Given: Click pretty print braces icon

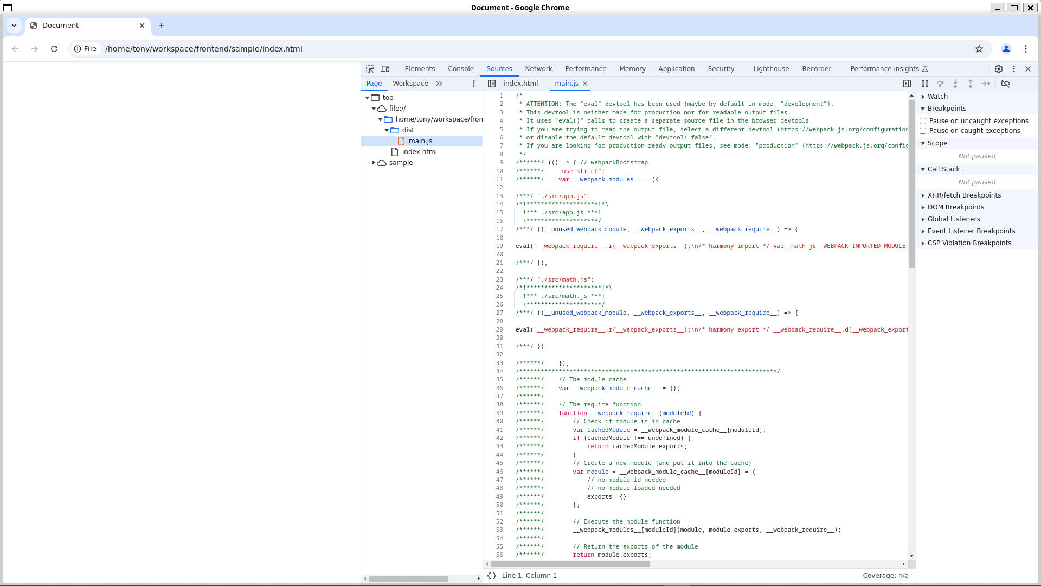Looking at the screenshot, I should tap(492, 576).
